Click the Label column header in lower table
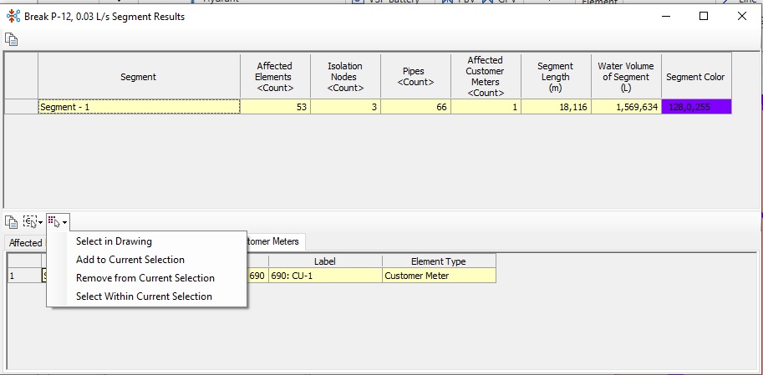Screen dimensions: 763x375 point(325,261)
